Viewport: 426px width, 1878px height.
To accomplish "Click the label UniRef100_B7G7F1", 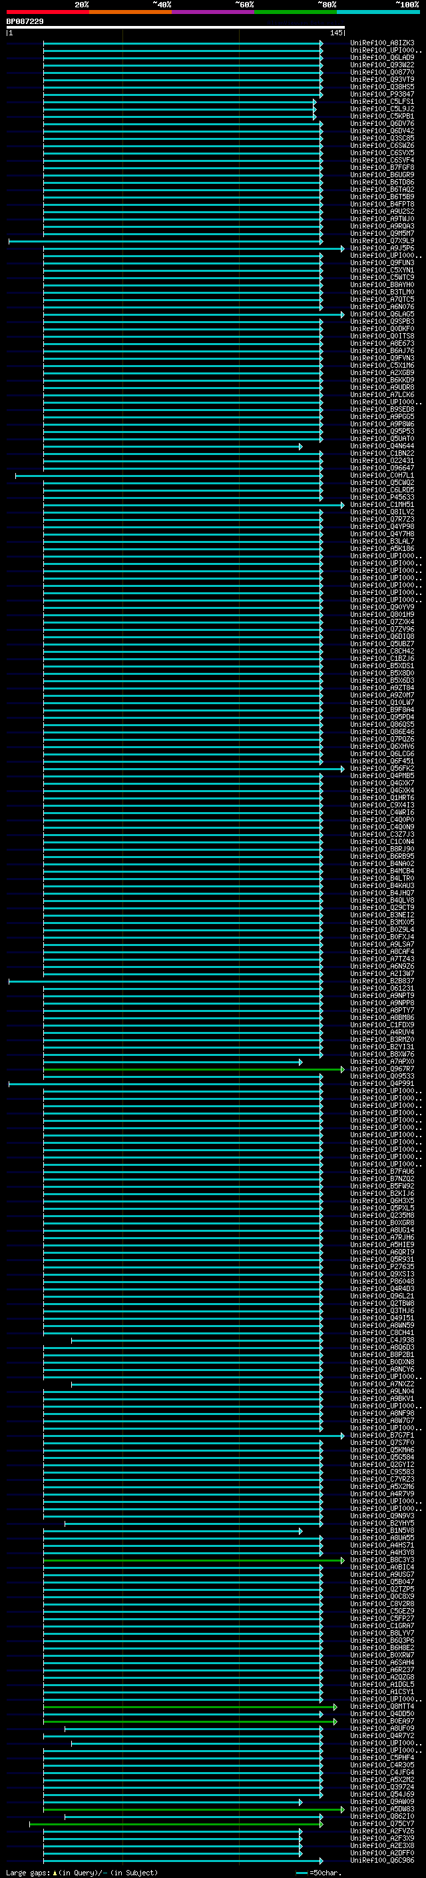I will (382, 1436).
